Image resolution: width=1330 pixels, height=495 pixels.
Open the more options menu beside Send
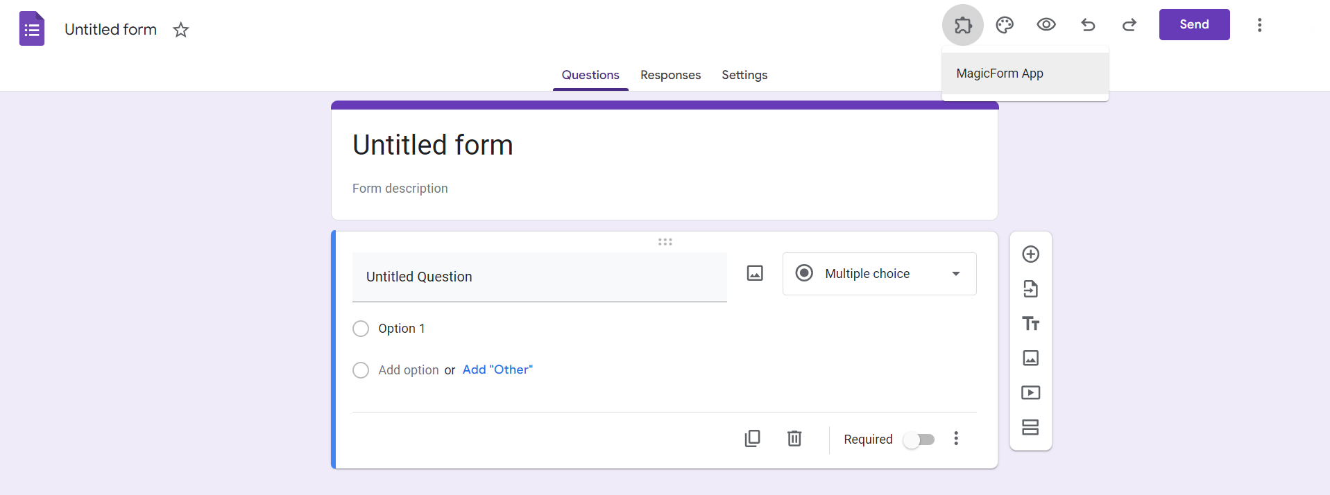(1259, 25)
